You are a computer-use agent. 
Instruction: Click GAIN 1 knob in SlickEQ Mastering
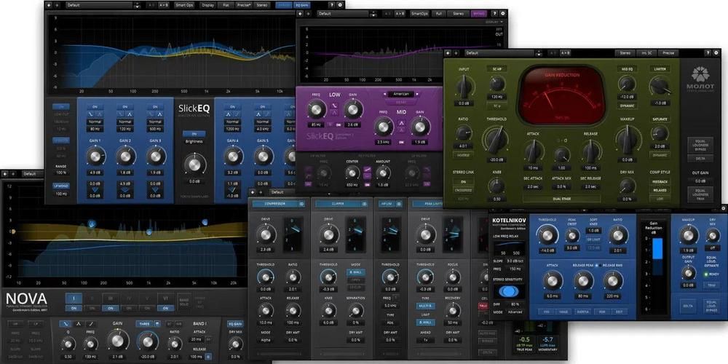point(95,157)
